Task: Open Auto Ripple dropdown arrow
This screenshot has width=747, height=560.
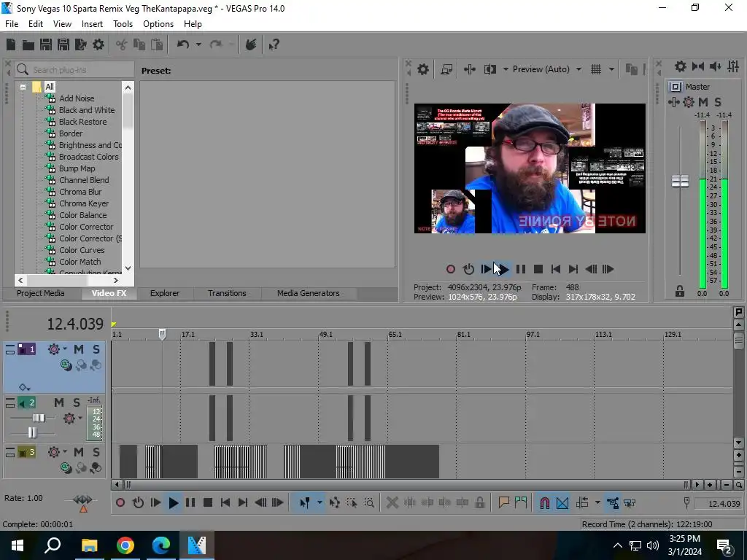Action: pos(597,503)
